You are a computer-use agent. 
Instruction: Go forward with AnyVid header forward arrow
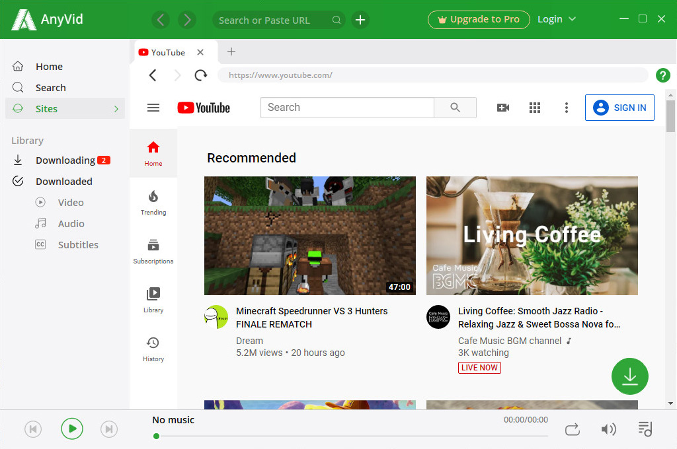(187, 20)
